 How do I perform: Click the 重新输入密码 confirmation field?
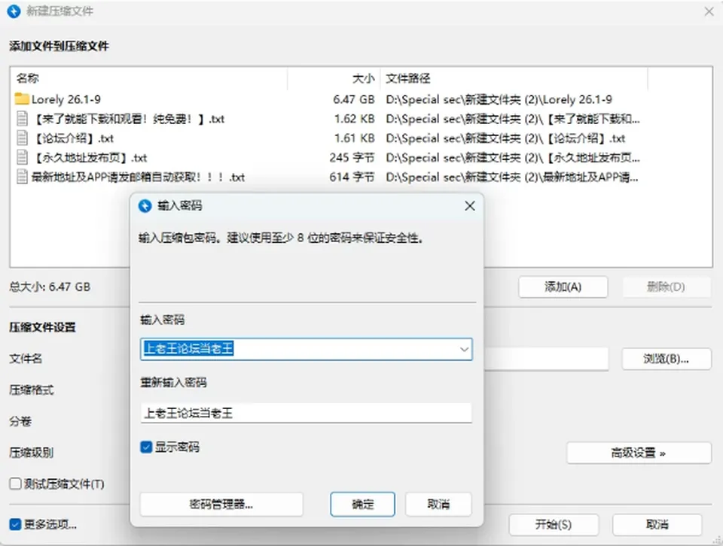[x=307, y=413]
